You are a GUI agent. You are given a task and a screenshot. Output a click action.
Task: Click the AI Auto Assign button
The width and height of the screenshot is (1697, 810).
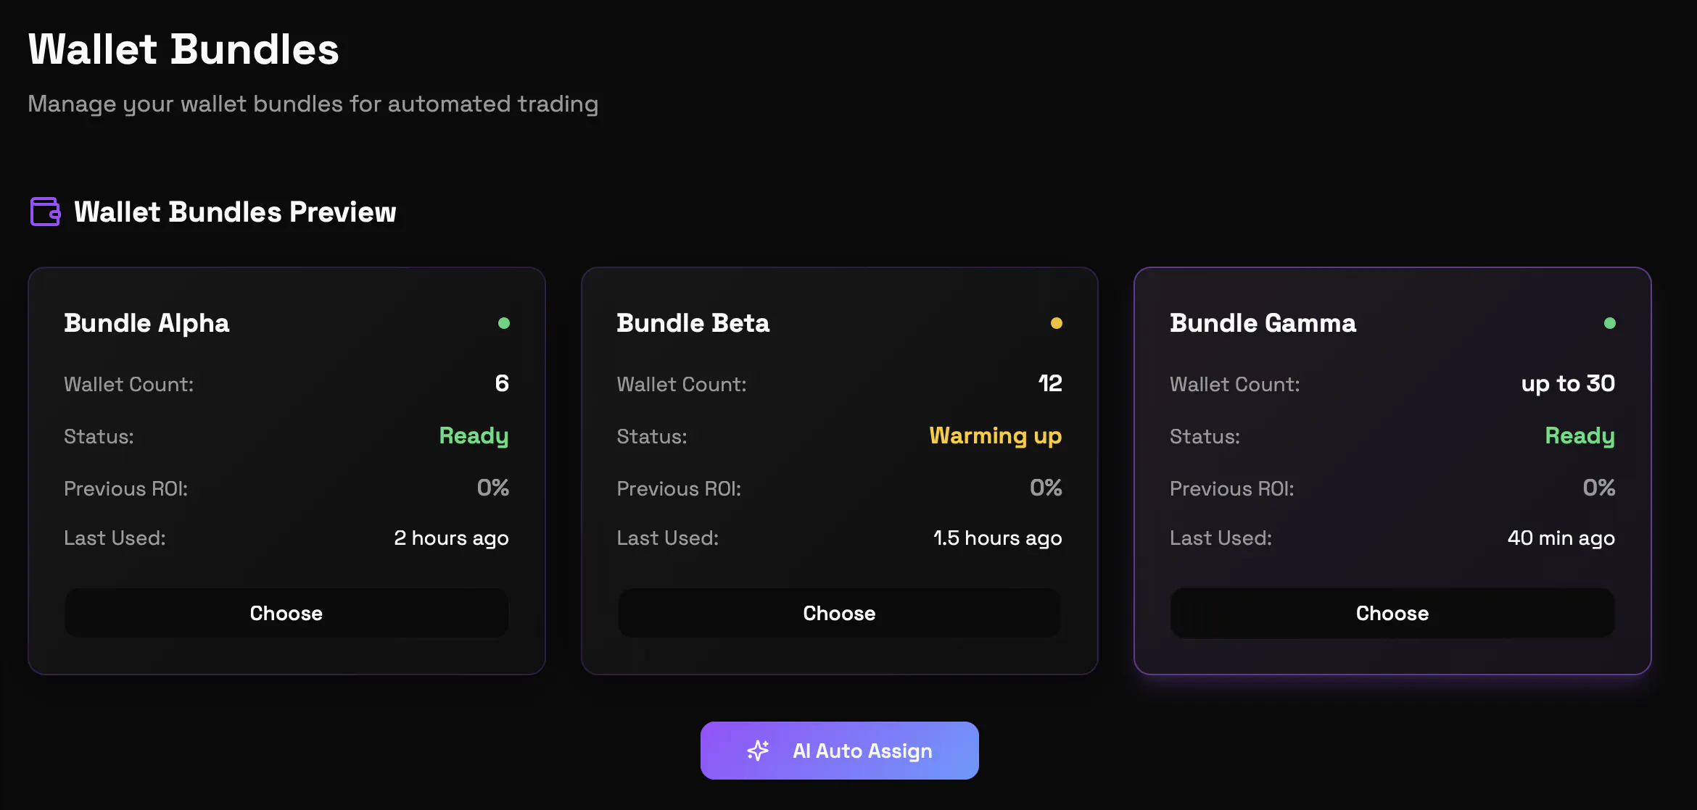pyautogui.click(x=840, y=751)
